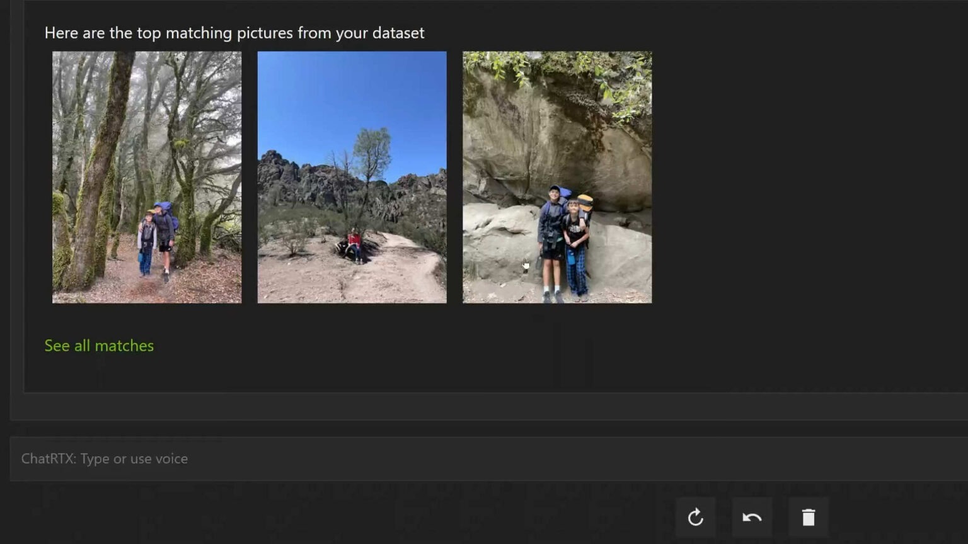This screenshot has width=968, height=544.
Task: View the photo of person sitting under tree
Action: tap(352, 177)
